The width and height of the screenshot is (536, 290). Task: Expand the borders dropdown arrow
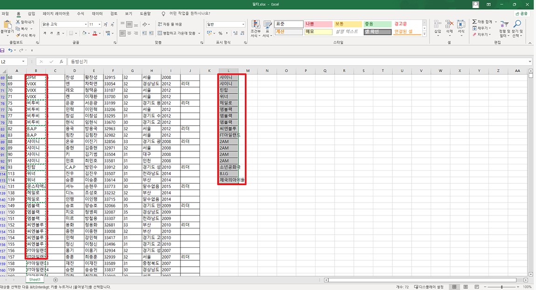coord(76,33)
